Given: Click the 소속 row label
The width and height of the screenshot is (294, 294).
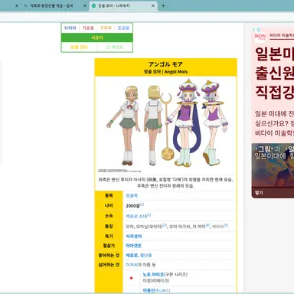Looking at the screenshot, I should (109, 216).
